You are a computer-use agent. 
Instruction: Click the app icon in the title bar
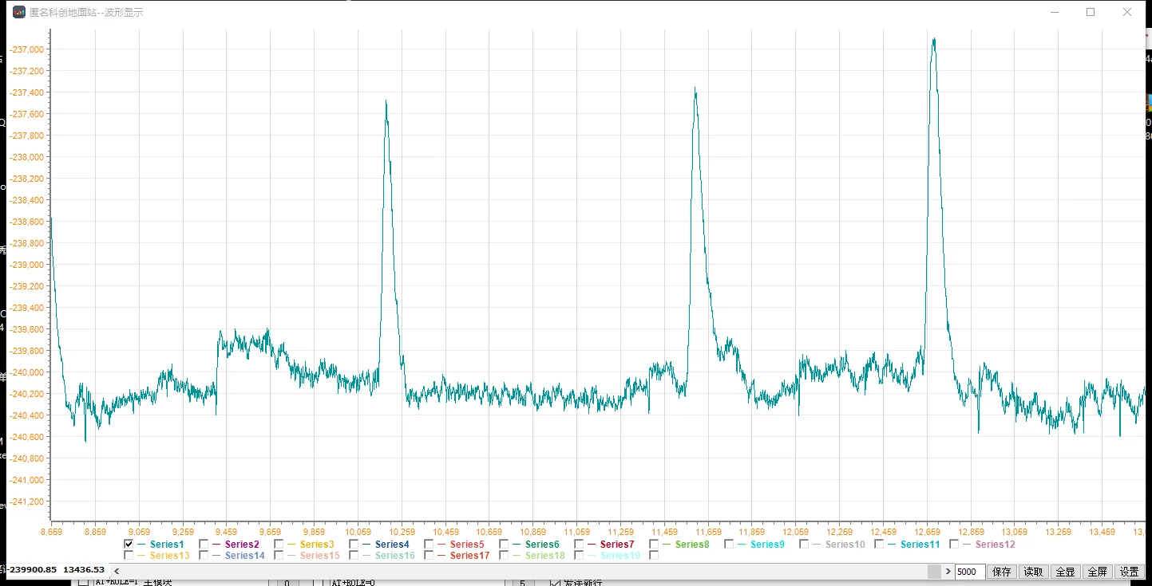(19, 13)
